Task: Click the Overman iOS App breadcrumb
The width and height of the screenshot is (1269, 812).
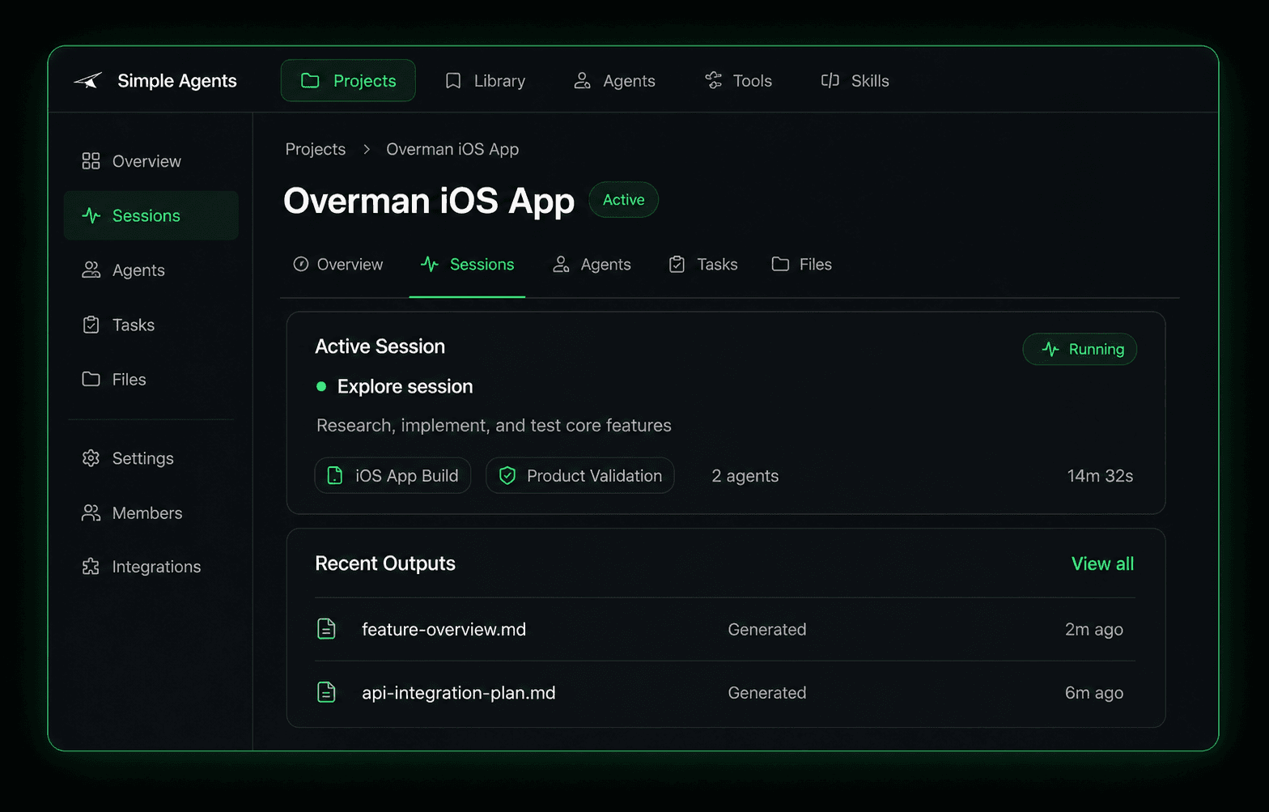Action: (x=452, y=149)
